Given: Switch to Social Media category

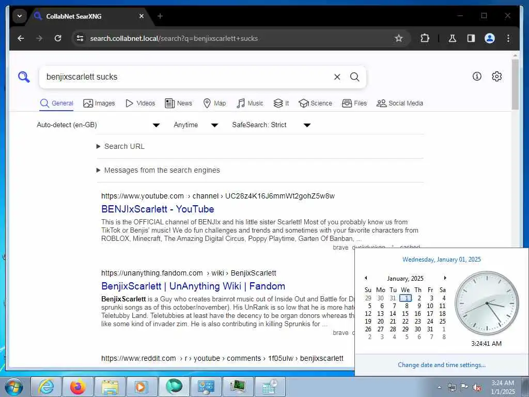Looking at the screenshot, I should click(x=400, y=103).
